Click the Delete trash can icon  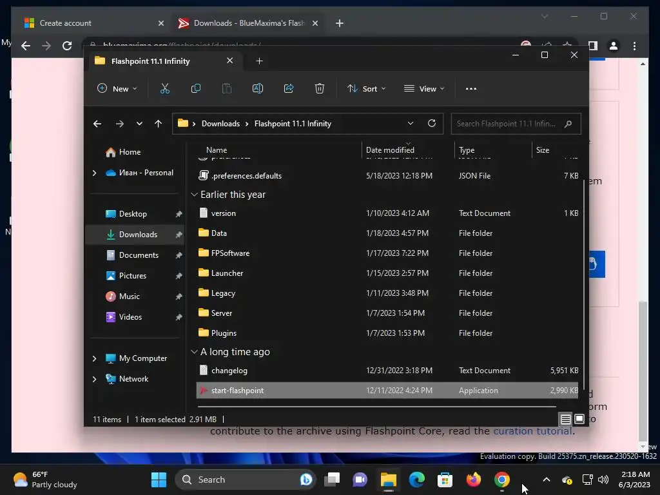click(x=320, y=89)
